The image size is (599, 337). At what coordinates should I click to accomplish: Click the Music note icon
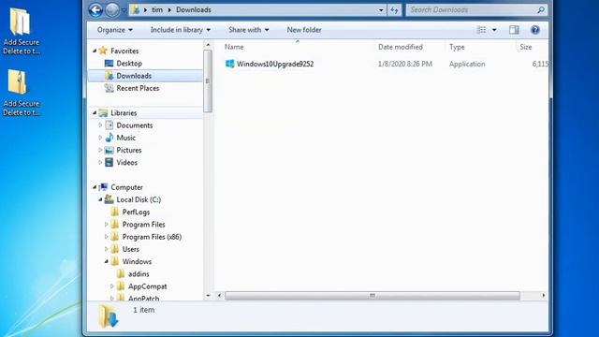tap(110, 138)
